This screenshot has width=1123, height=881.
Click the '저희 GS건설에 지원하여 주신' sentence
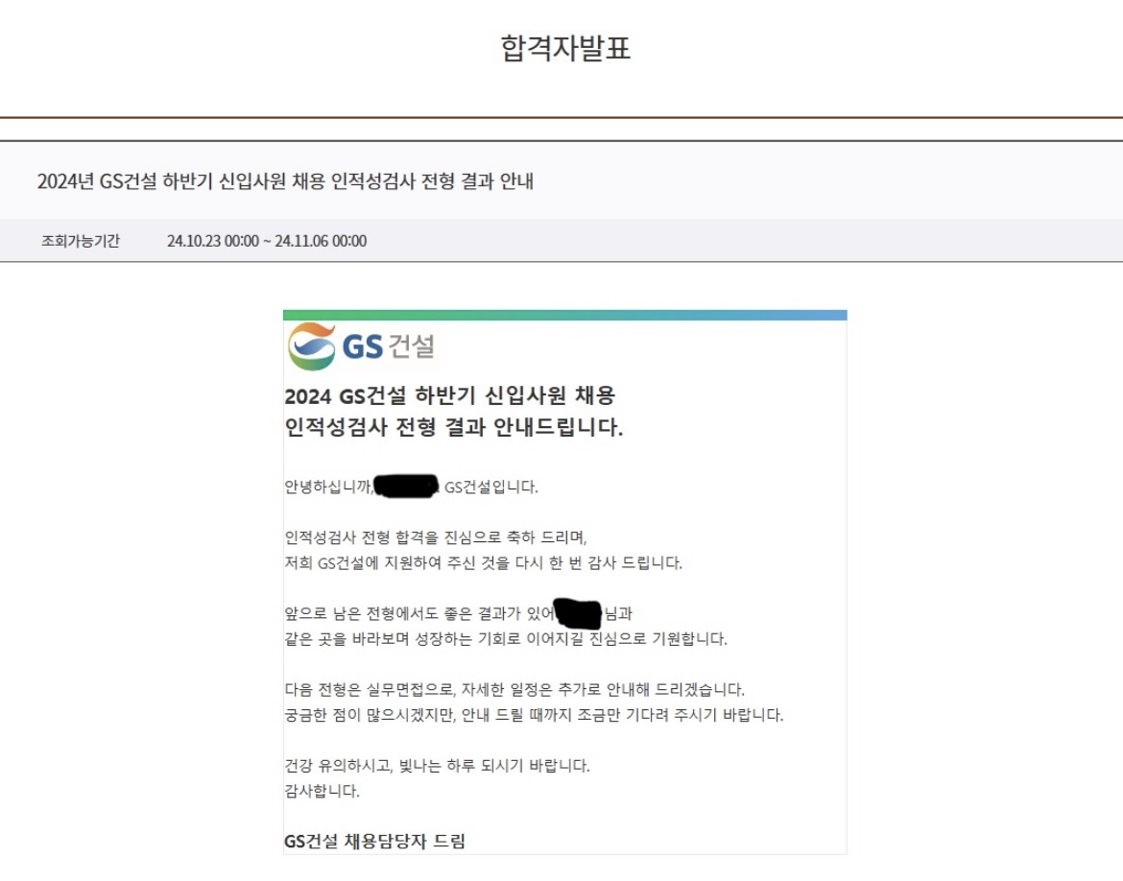click(x=483, y=563)
